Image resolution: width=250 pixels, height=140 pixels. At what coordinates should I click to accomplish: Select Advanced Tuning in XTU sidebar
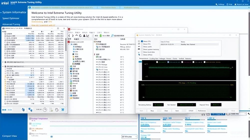(11, 24)
